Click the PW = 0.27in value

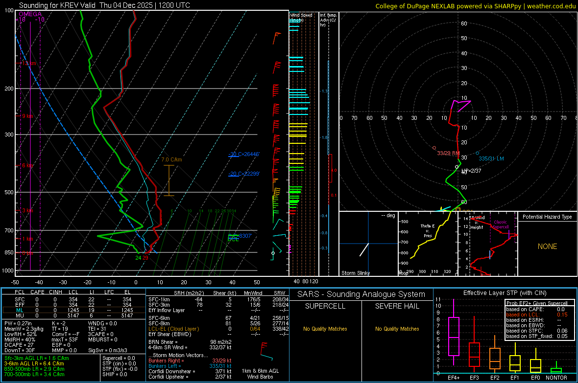(x=18, y=323)
